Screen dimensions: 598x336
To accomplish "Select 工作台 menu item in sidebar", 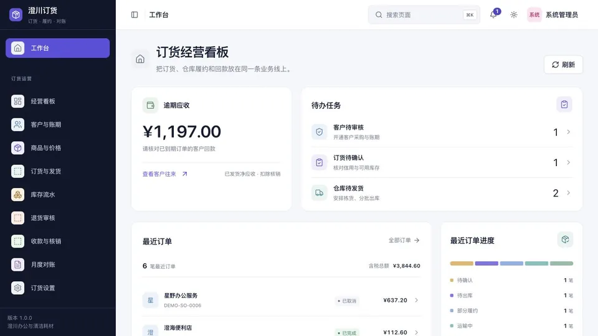I will pos(57,48).
